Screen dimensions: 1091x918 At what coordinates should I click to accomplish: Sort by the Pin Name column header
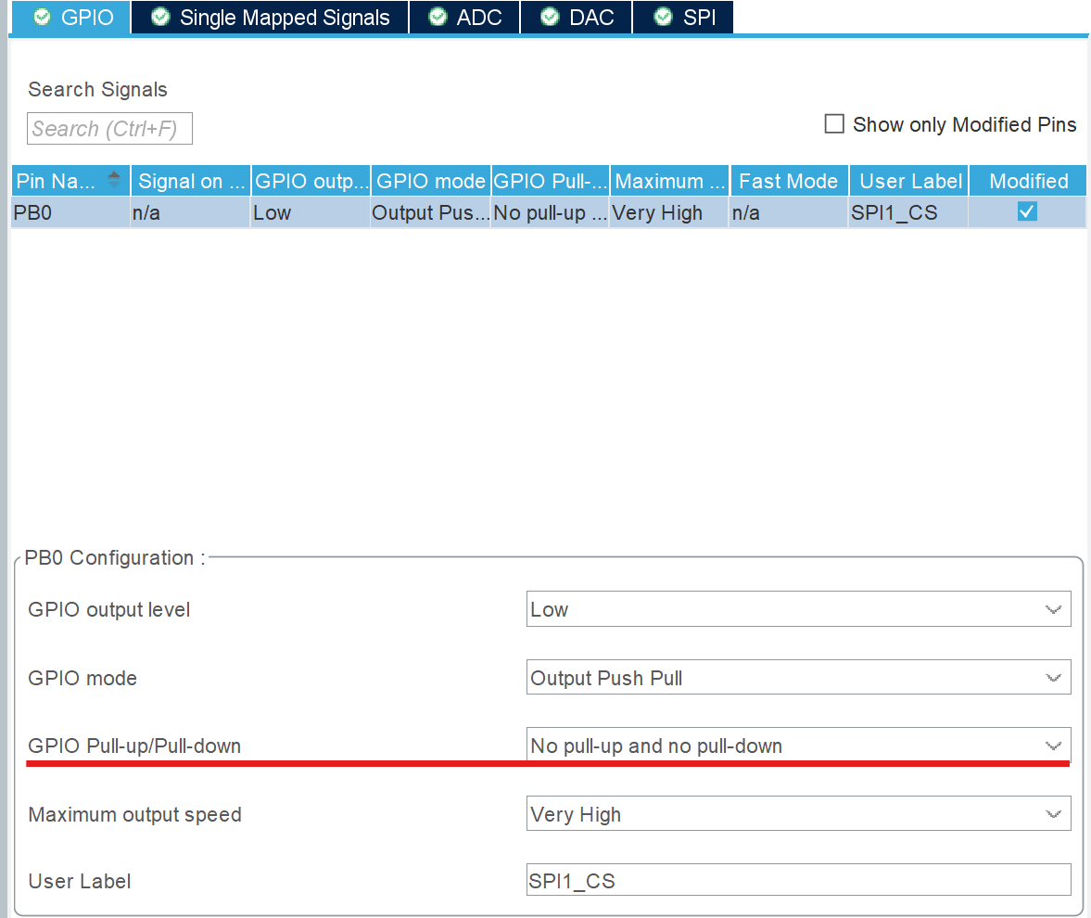click(x=70, y=181)
